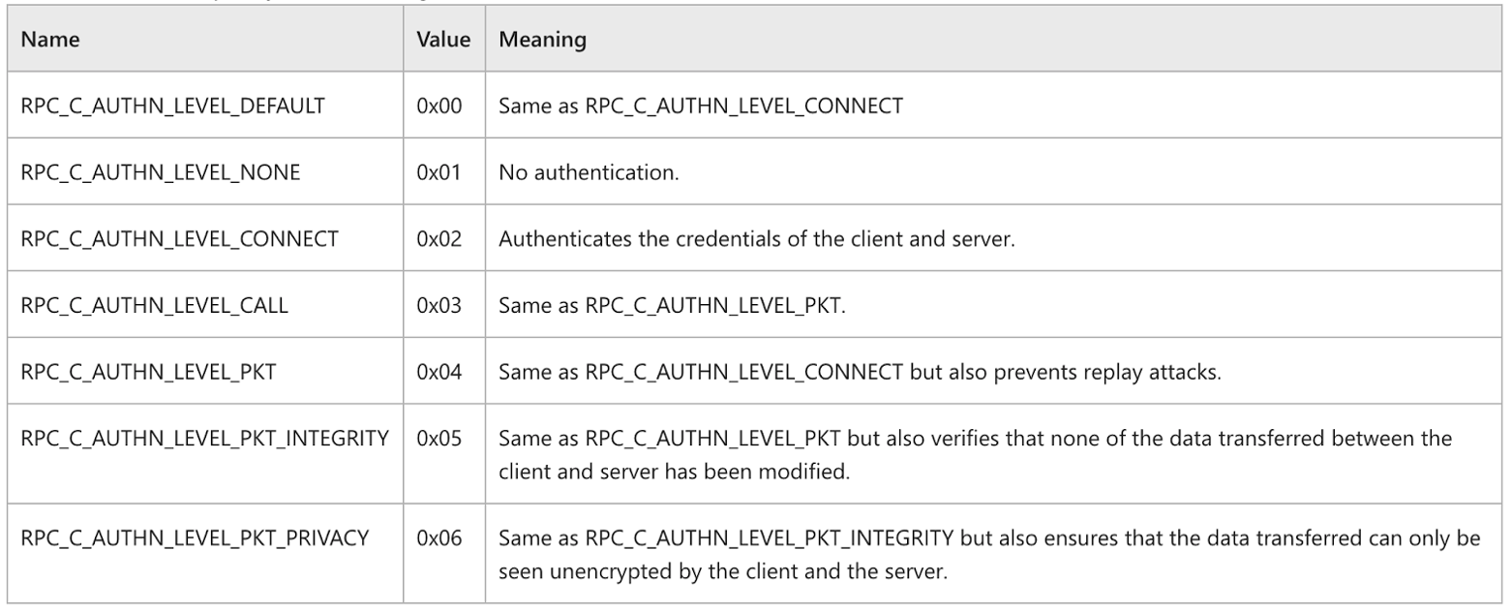Select RPC_C_AUTHN_LEVEL_PKT_INTEGRITY name cell
This screenshot has width=1512, height=612.
[x=205, y=438]
